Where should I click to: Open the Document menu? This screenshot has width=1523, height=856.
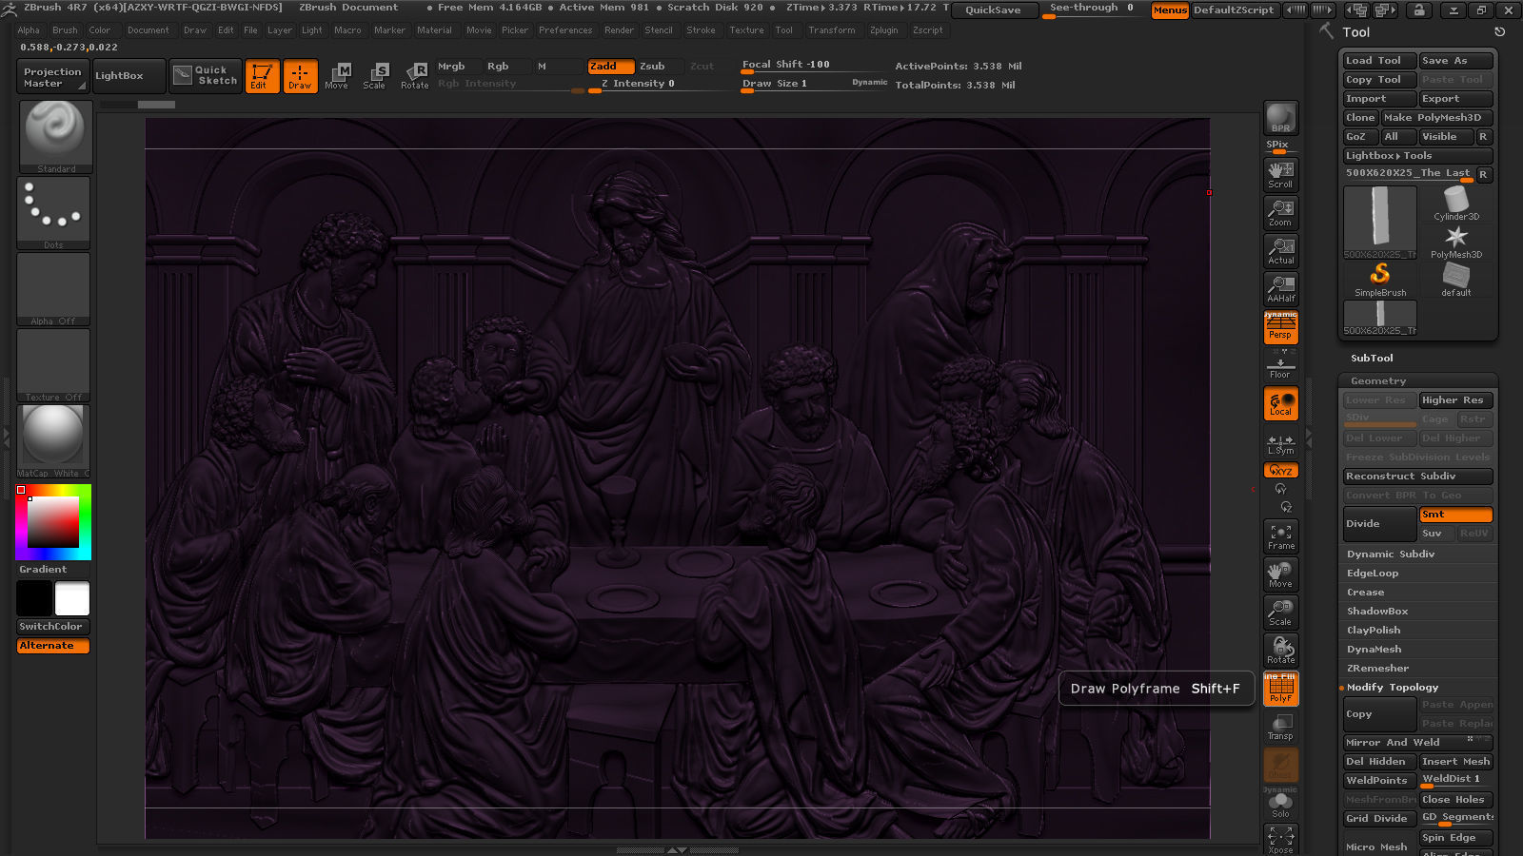pos(148,30)
